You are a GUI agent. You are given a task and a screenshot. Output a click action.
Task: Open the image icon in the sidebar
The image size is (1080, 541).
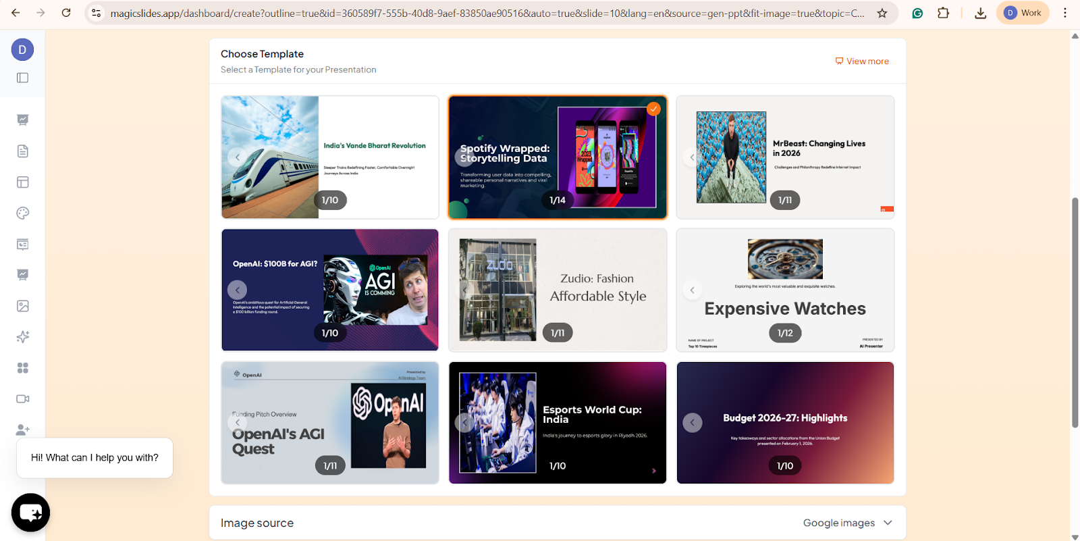tap(22, 306)
